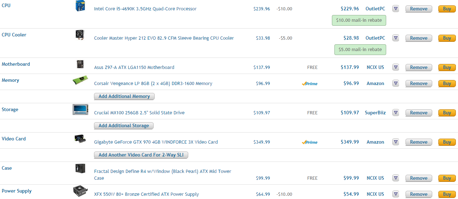Open the dropdown arrow in the Memory row
Screen dimensions: 458x199
click(x=395, y=83)
